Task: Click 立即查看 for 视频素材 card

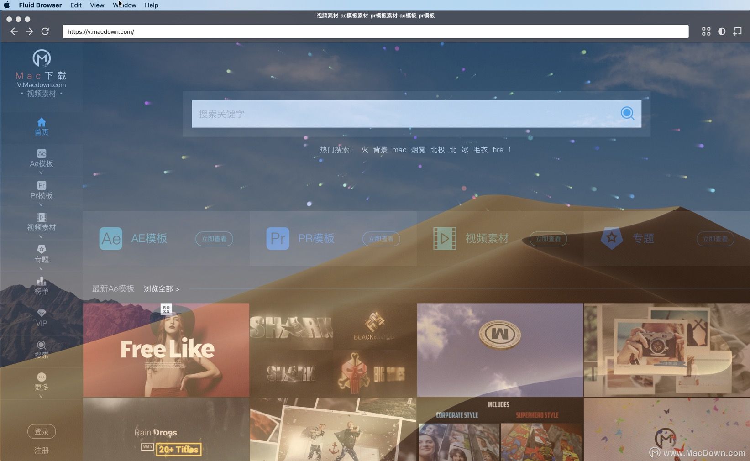Action: coord(548,239)
